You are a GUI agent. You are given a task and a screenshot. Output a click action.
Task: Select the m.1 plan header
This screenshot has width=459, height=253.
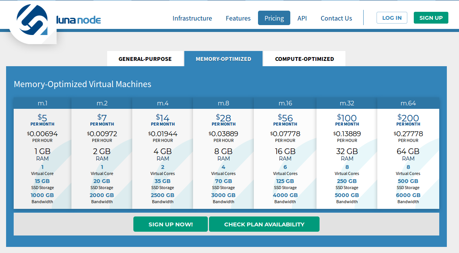coord(43,103)
